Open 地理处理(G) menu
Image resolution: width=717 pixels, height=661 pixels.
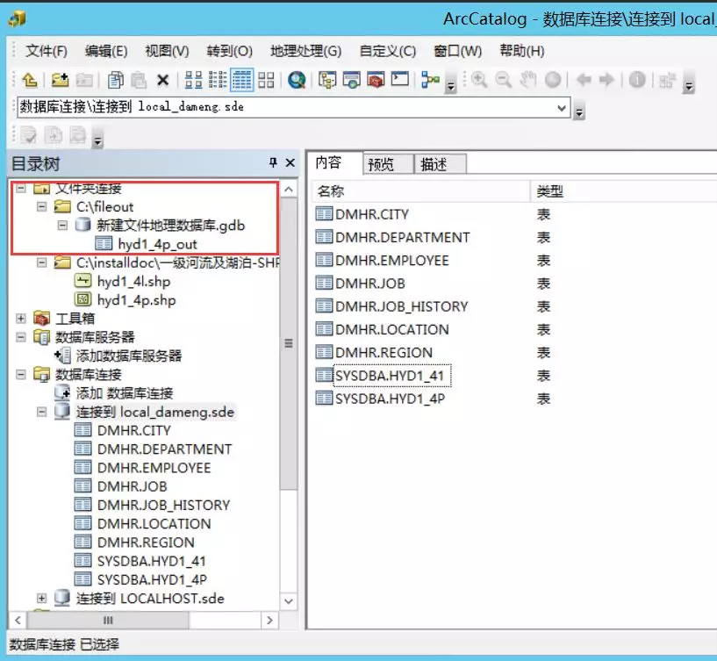pos(306,51)
